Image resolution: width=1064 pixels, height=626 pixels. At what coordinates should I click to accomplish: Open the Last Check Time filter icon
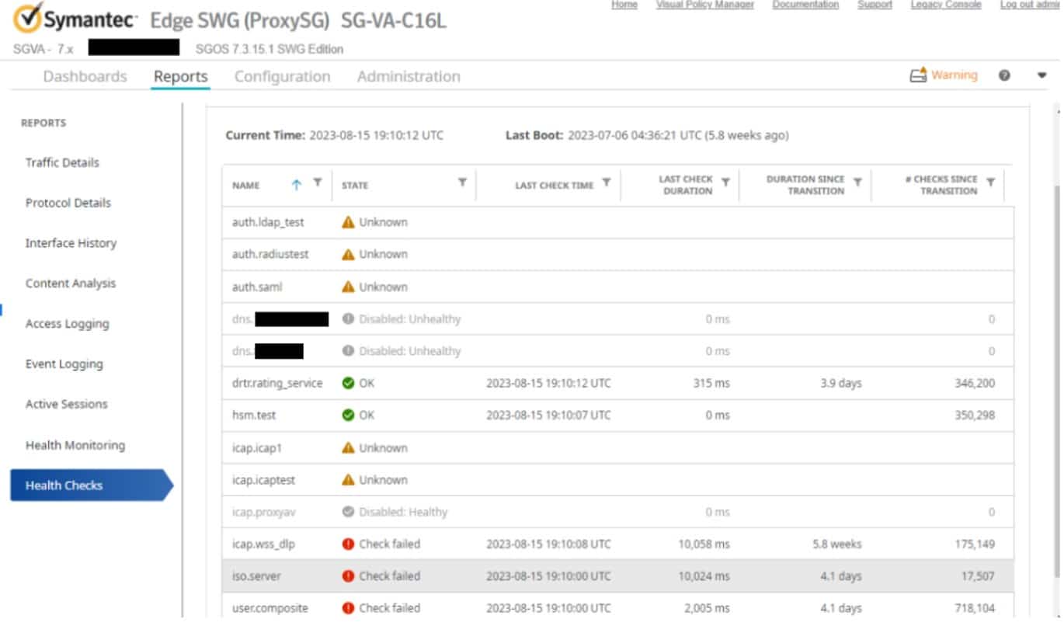tap(606, 183)
